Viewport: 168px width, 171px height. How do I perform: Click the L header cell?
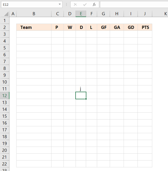point(92,27)
